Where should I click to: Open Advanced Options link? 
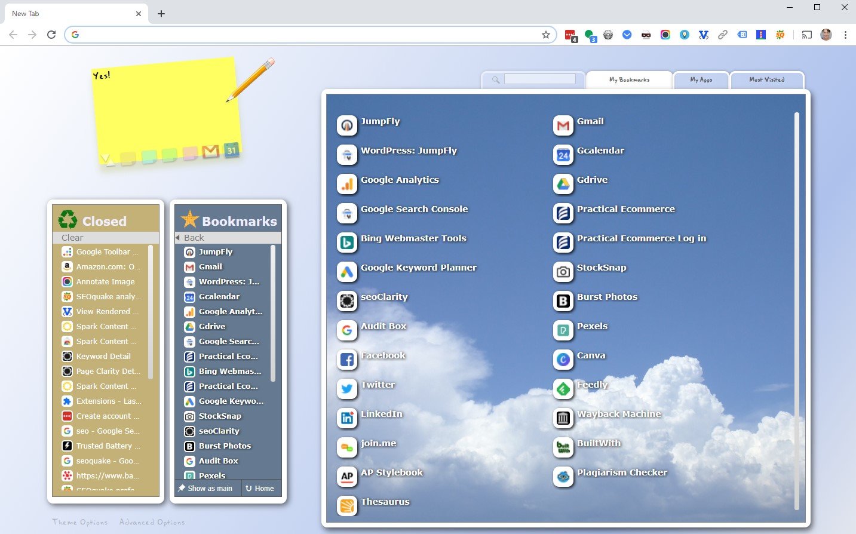[152, 522]
